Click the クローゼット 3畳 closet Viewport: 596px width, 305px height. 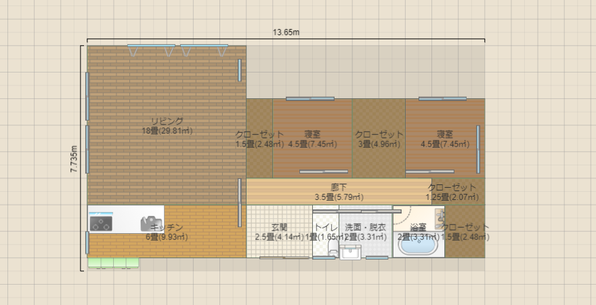click(379, 139)
